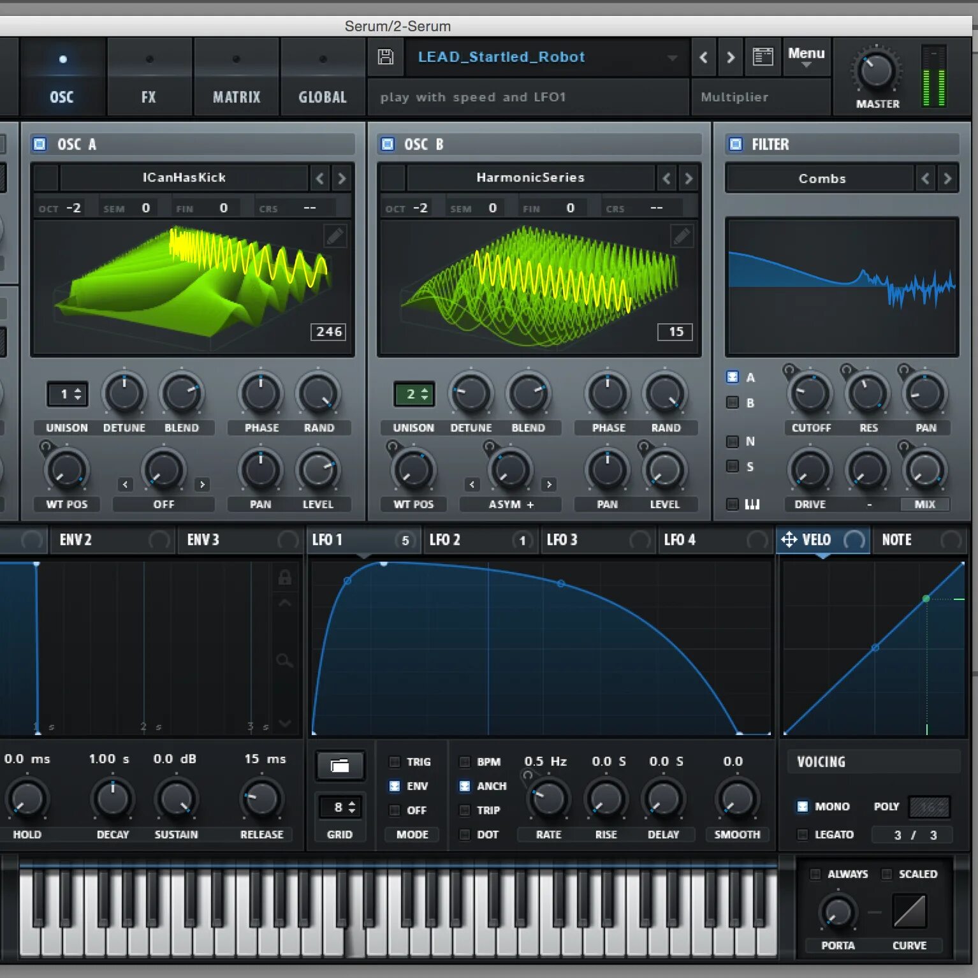Viewport: 978px width, 978px height.
Task: Select the LFO 3 tab
Action: pos(598,540)
